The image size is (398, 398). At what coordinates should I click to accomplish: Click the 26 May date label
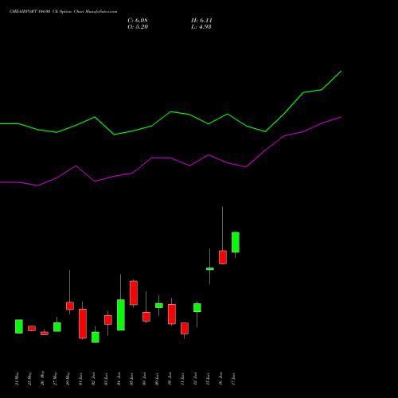pos(43,378)
